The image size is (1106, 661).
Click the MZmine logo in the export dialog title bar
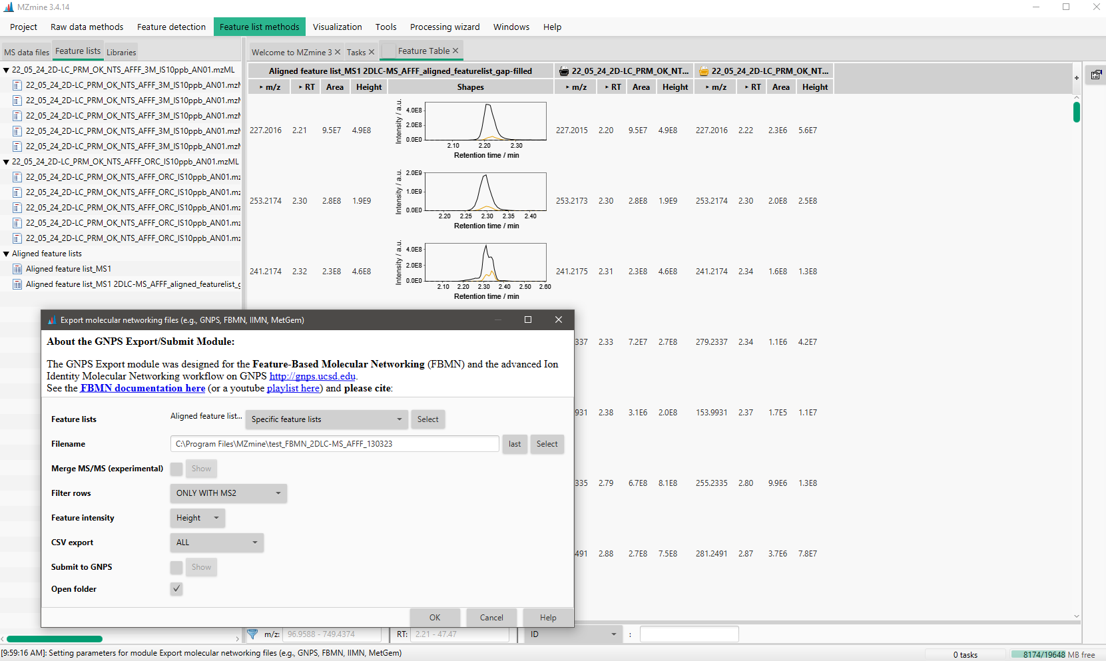click(x=52, y=320)
